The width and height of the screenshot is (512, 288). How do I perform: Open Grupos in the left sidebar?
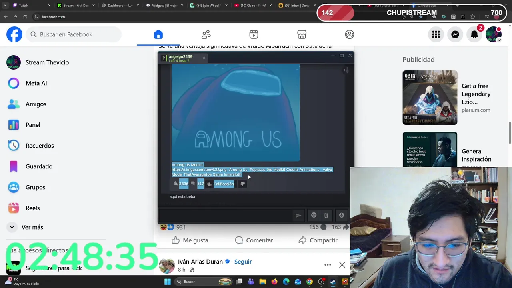(x=35, y=187)
